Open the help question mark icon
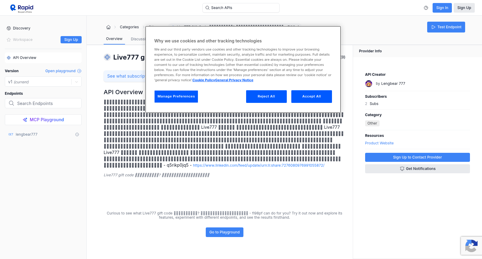The image size is (482, 259). [x=426, y=8]
